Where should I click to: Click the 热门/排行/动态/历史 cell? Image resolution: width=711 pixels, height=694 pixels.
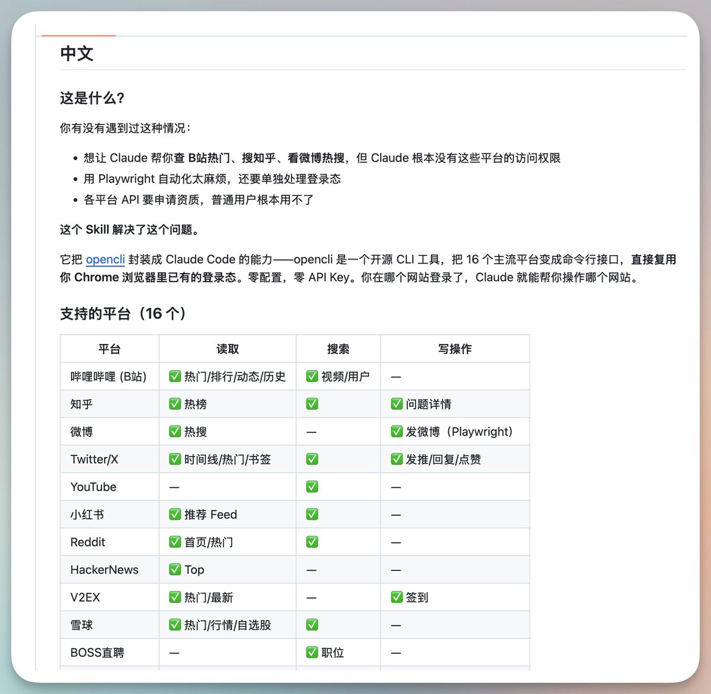228,377
